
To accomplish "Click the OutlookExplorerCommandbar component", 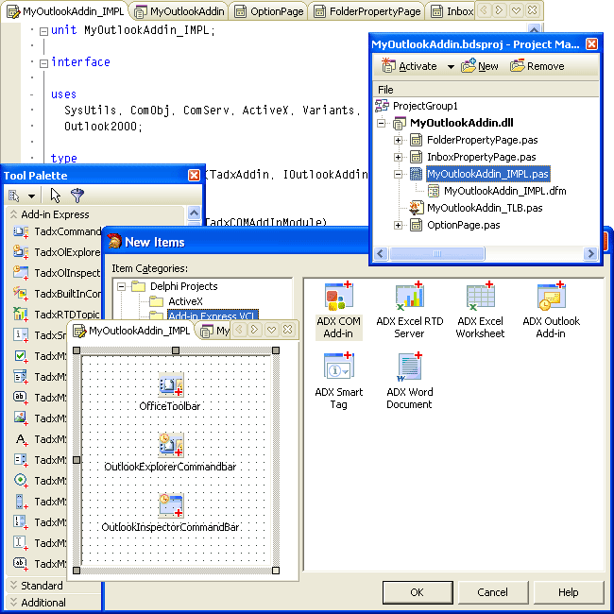I will 171,444.
